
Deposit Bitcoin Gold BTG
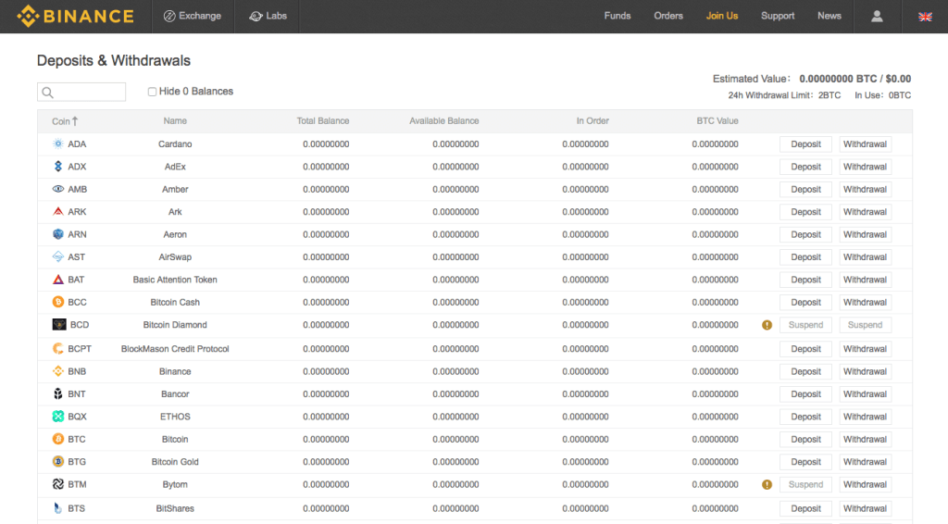[806, 462]
